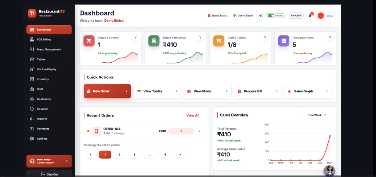Open the help question mark on Pending Orders

click(x=330, y=38)
